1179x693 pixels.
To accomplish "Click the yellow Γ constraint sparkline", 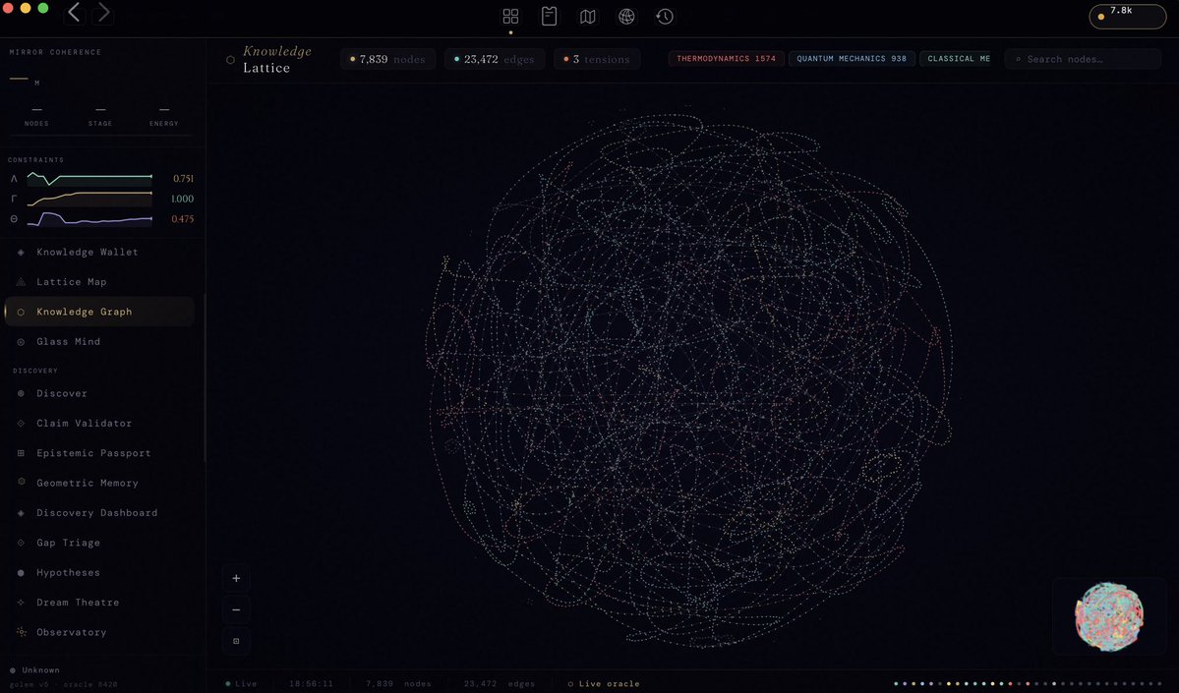I will (89, 199).
